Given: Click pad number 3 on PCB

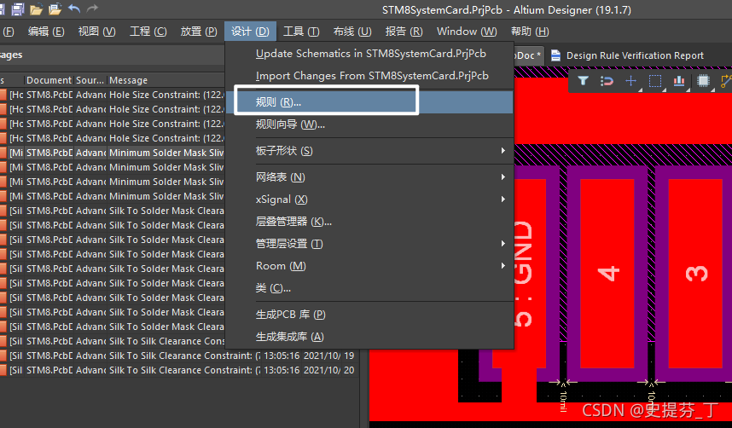Looking at the screenshot, I should pyautogui.click(x=695, y=274).
